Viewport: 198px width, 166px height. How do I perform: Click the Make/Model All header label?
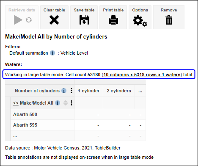click(x=37, y=103)
